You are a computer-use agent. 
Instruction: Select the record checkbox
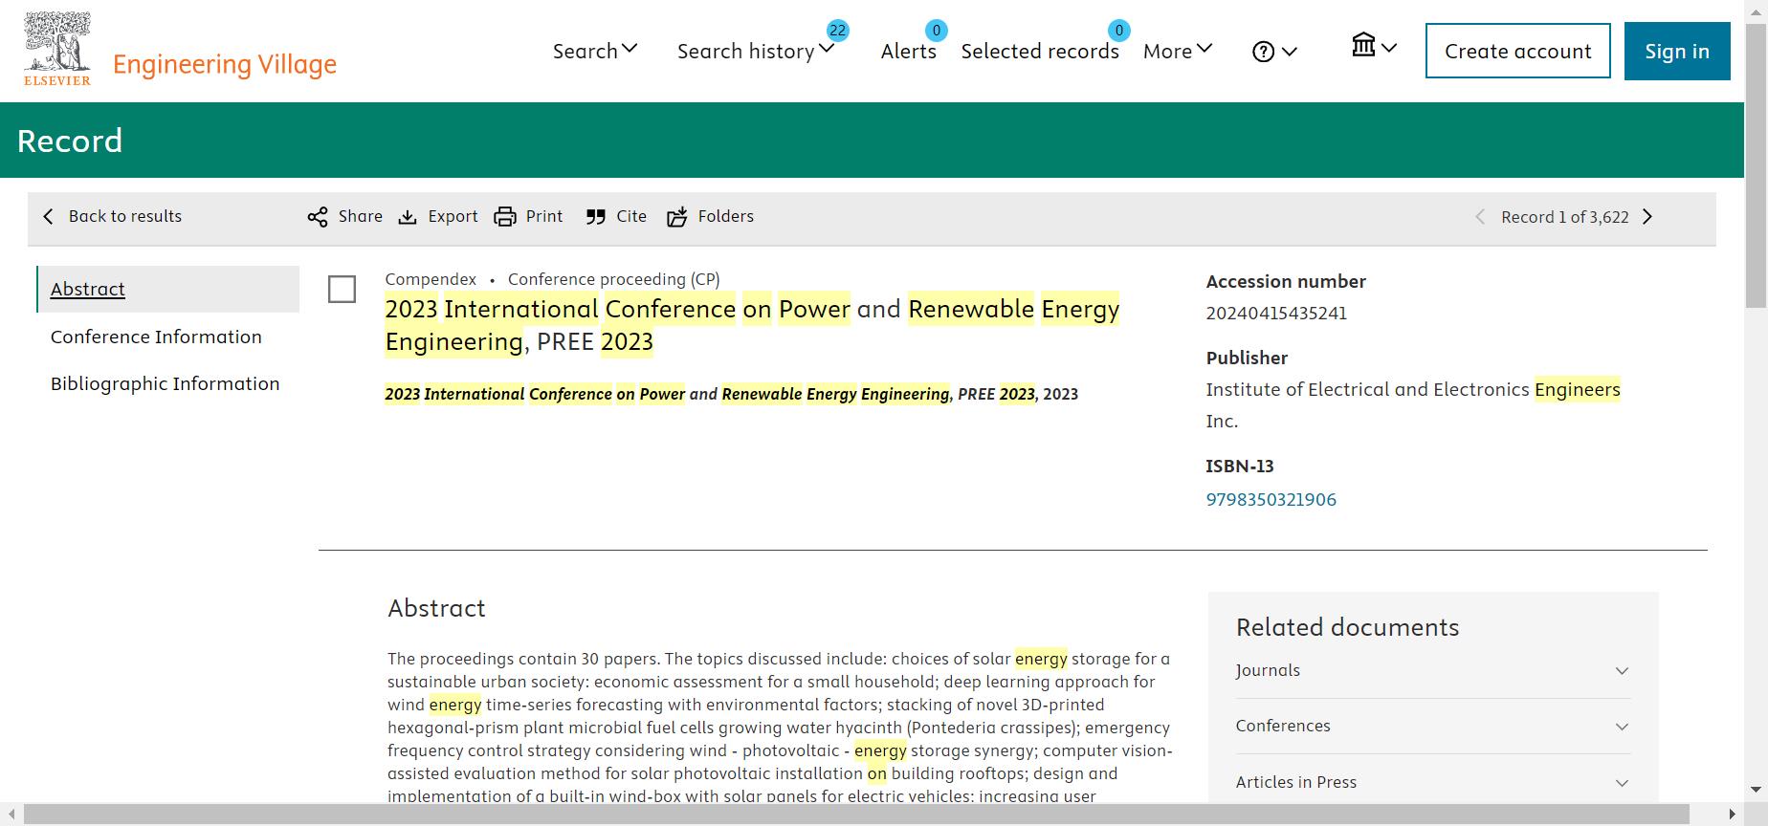(x=342, y=289)
